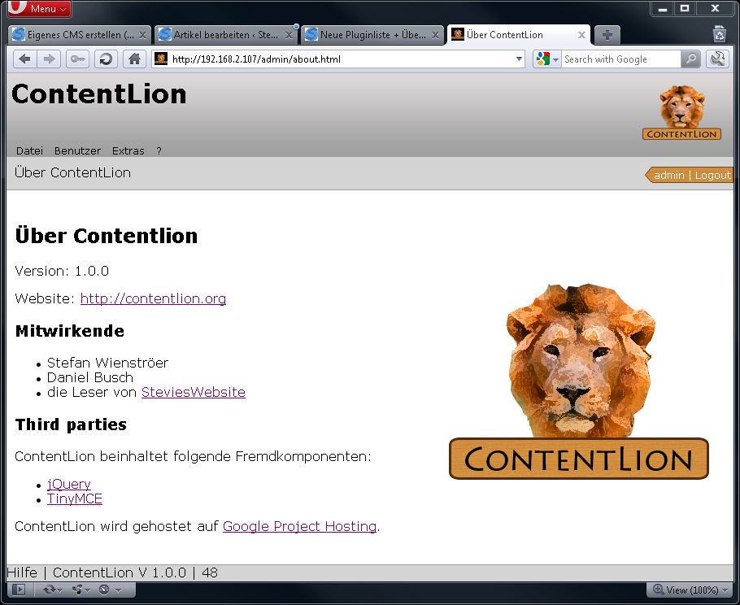Viewport: 740px width, 605px height.
Task: Expand the Opera Turbo dropdown arrow
Action: [119, 590]
